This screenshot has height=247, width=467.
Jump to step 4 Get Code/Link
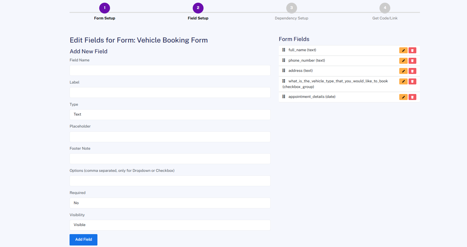coord(385,8)
